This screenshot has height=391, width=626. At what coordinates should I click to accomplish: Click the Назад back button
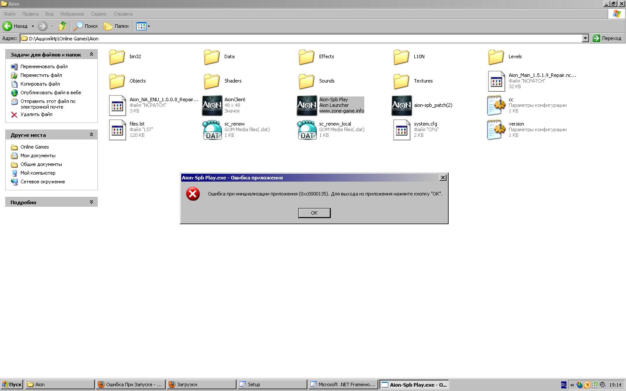(15, 26)
